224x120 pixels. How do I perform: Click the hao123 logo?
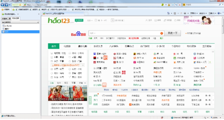(61, 21)
